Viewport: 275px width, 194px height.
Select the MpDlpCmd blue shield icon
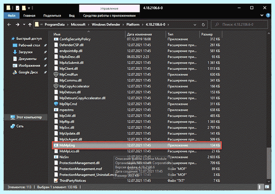click(56, 104)
